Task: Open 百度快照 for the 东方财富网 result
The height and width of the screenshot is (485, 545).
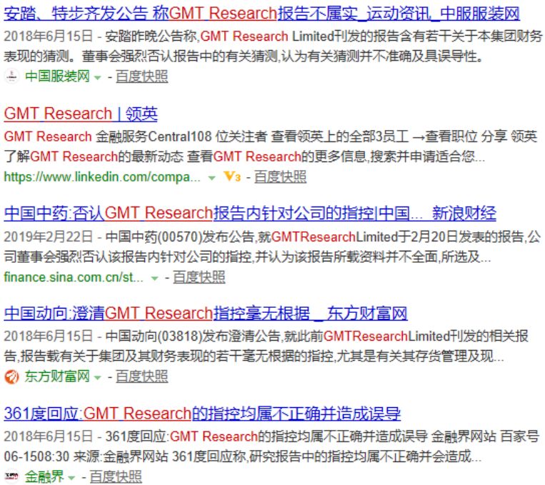Action: (x=142, y=376)
